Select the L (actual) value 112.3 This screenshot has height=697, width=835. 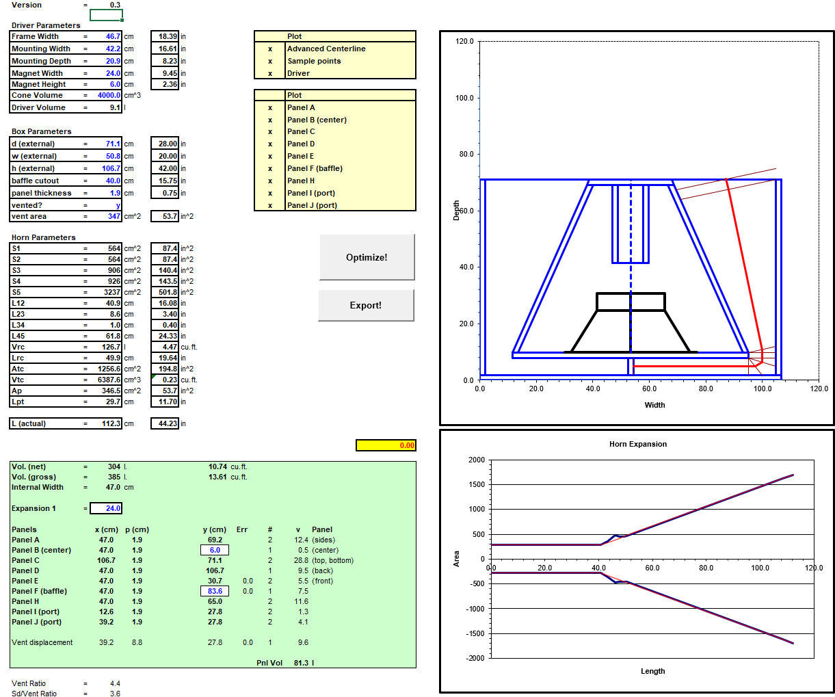click(x=107, y=423)
